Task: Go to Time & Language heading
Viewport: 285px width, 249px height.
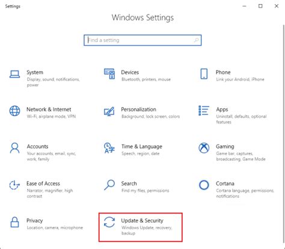Action: (142, 147)
